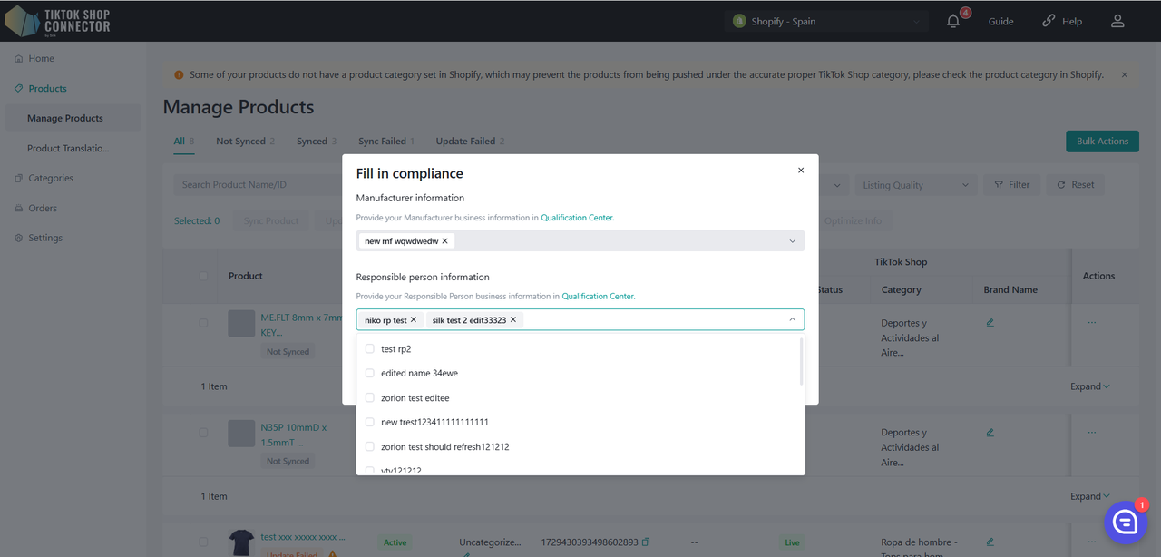
Task: Remove the 'niko rp test' tag
Action: 414,320
